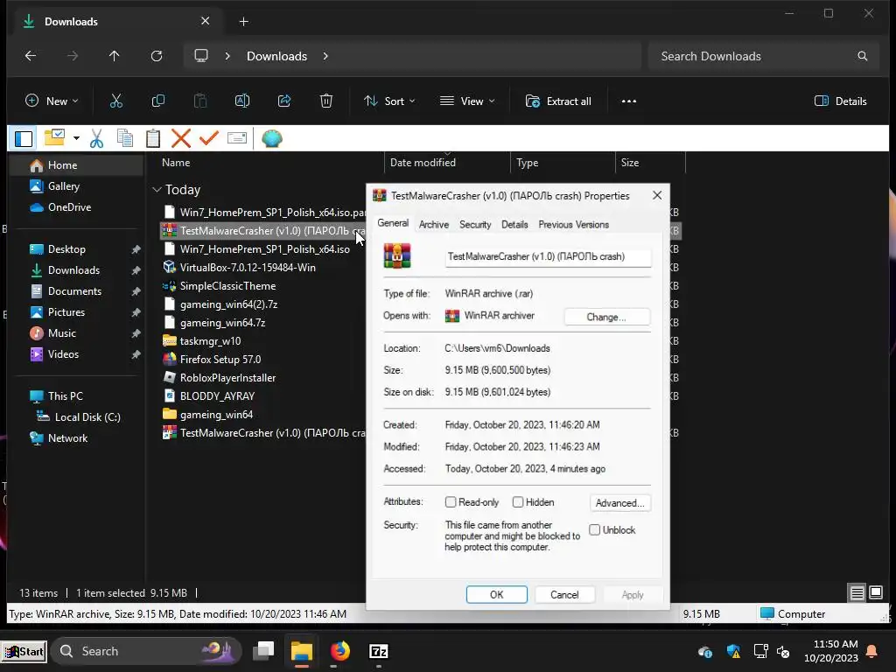Click the Cut scissors icon in command bar
This screenshot has height=672, width=896.
[116, 101]
